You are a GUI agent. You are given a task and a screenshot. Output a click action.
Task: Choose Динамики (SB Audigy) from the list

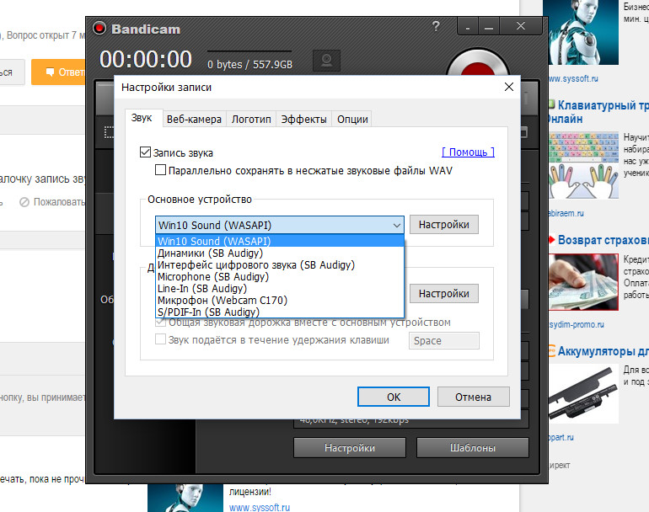280,253
